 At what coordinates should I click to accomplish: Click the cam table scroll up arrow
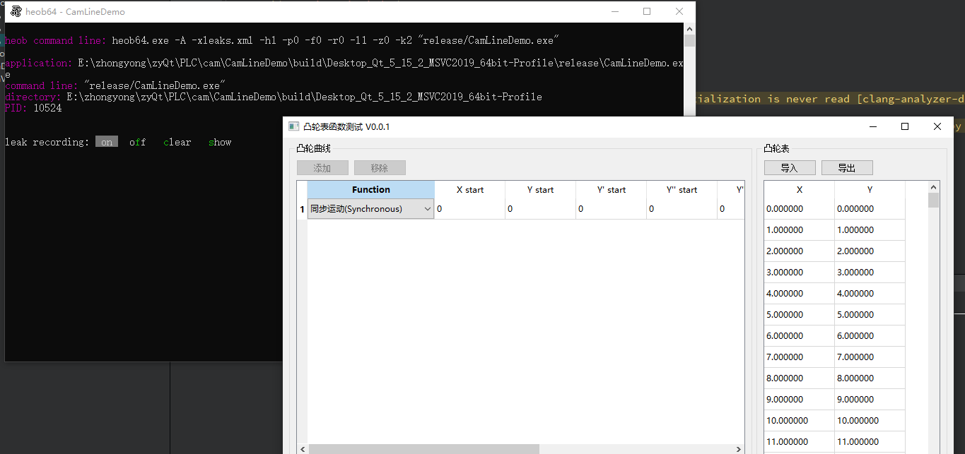coord(934,187)
